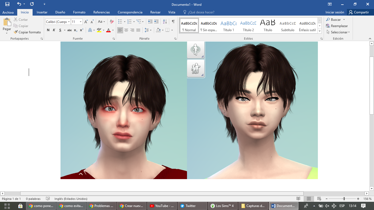
Task: Toggle italic (K) formatting
Action: 54,30
